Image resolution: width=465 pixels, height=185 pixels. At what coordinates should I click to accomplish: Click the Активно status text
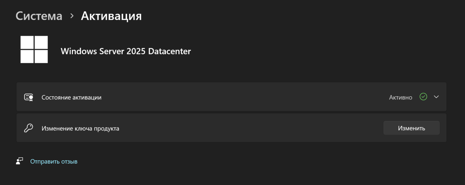tap(400, 97)
